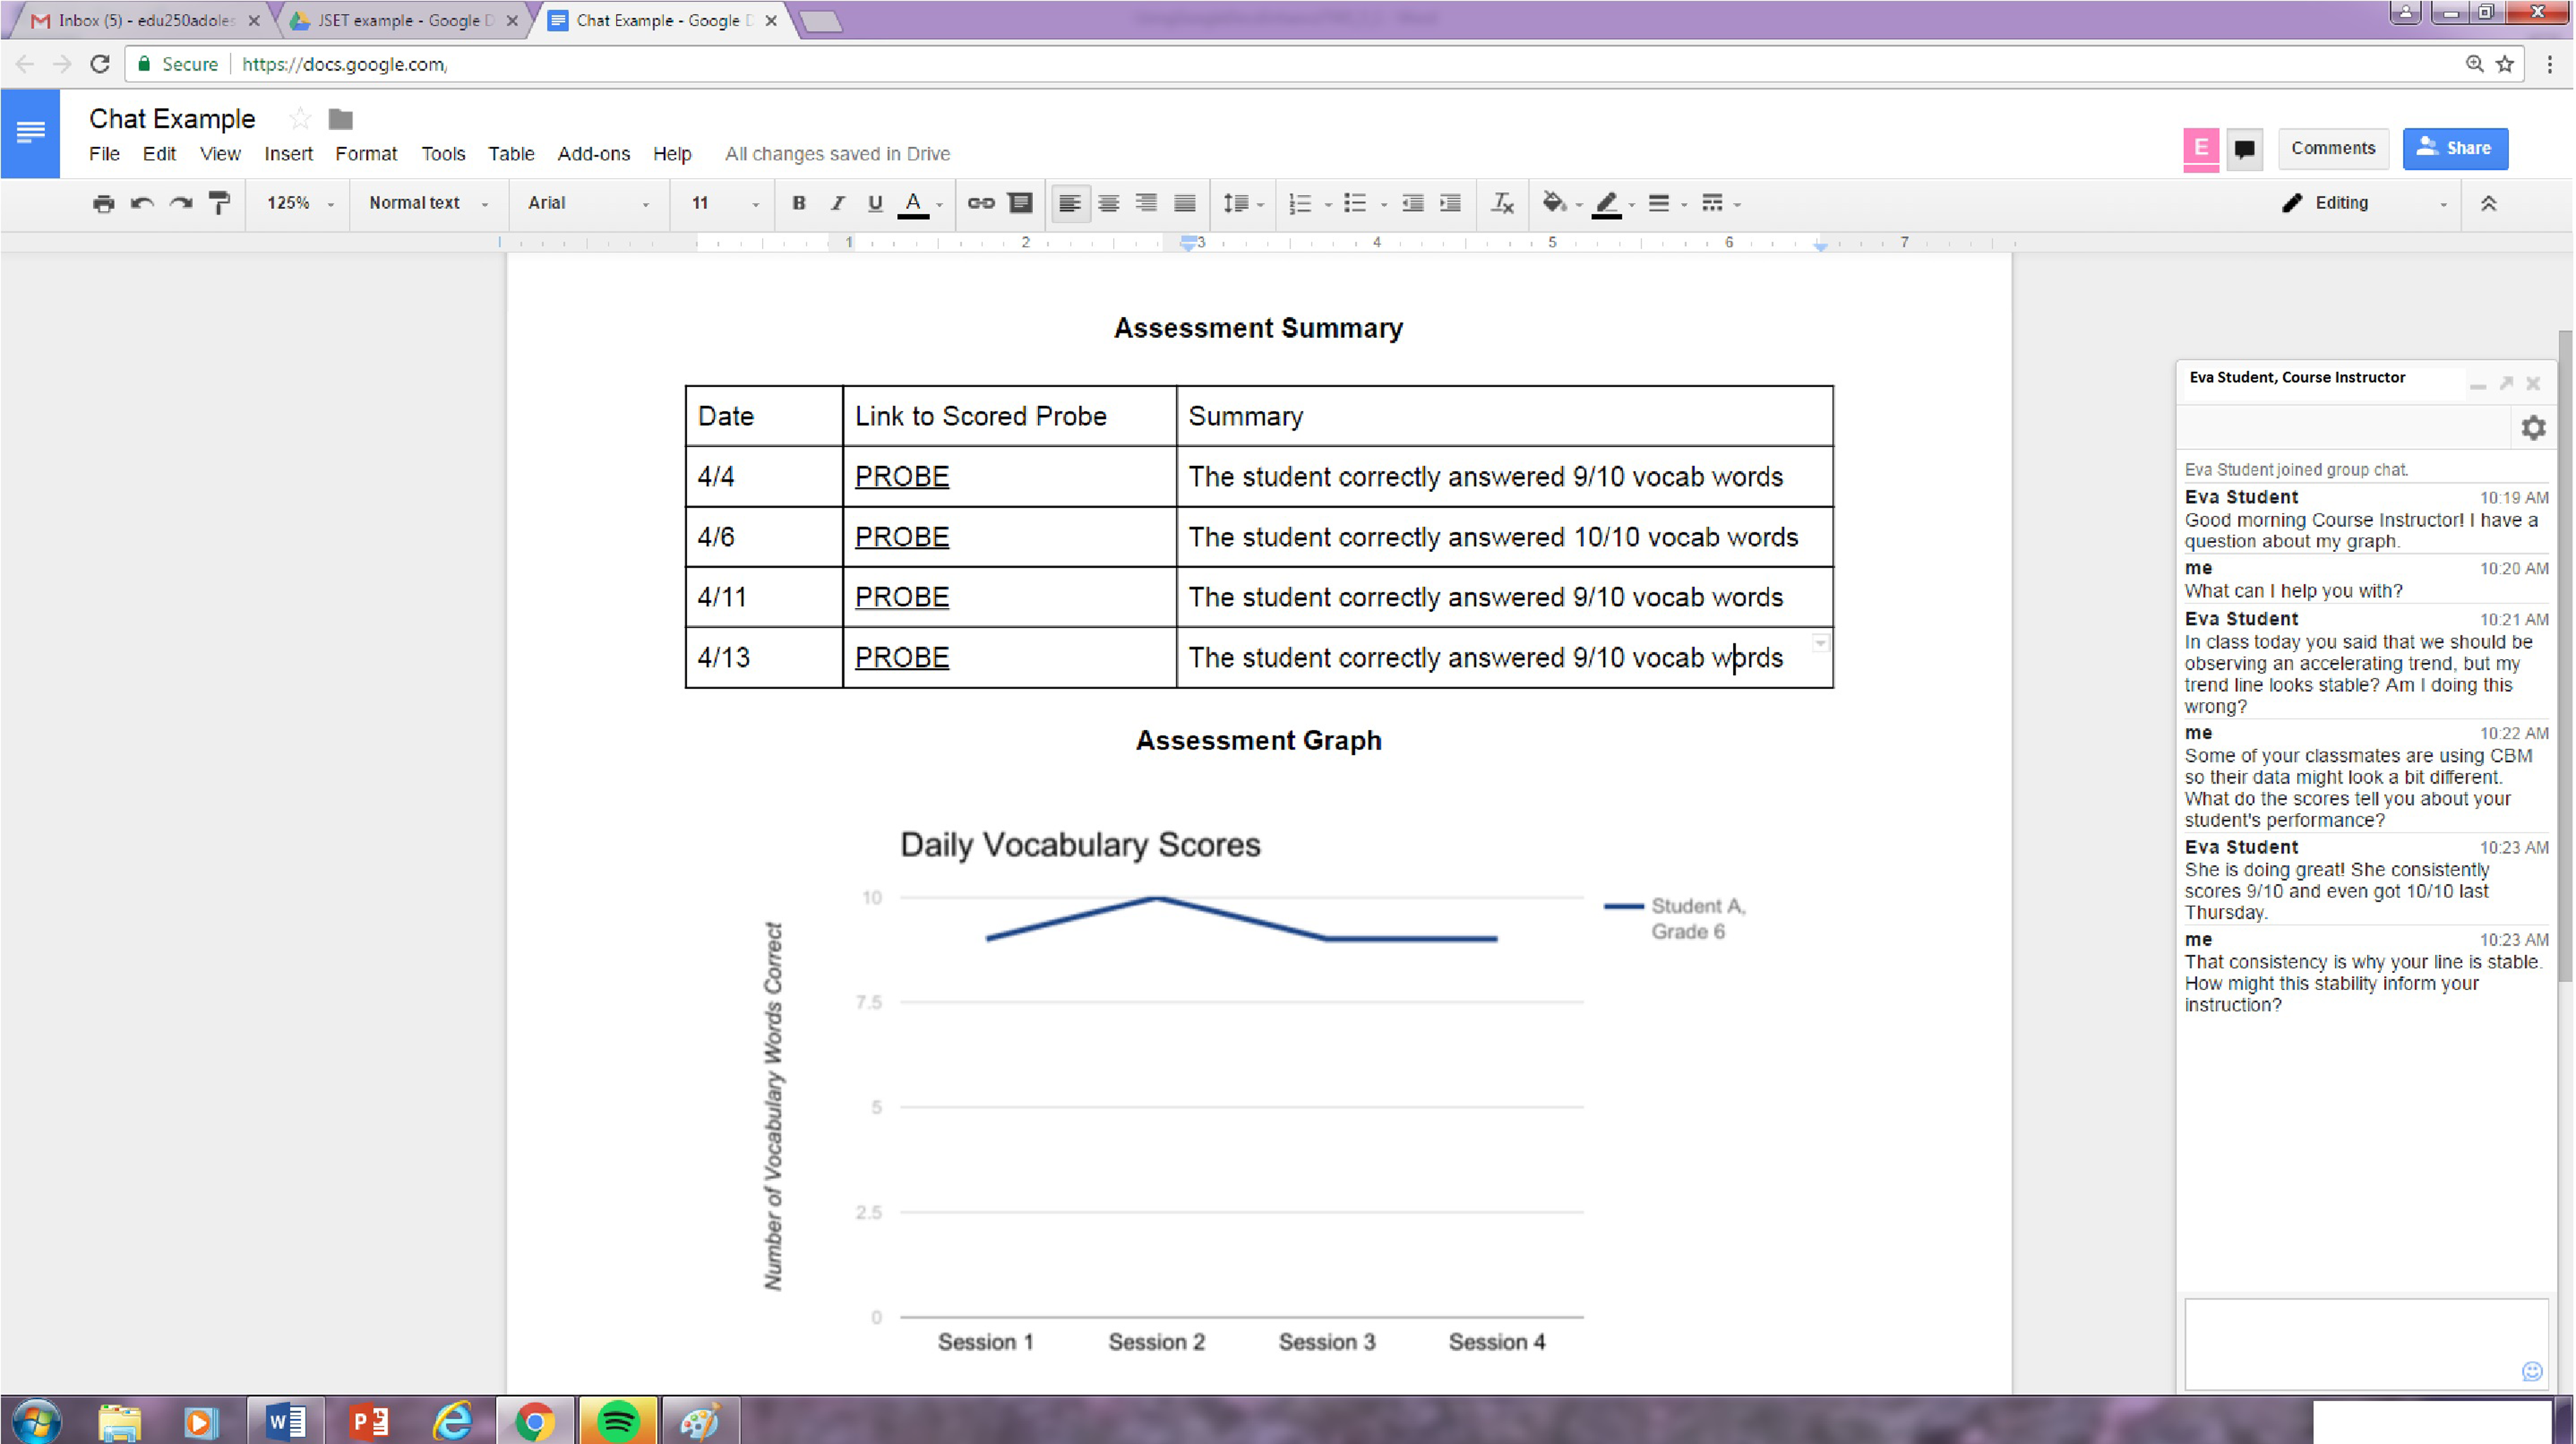Set left text alignment
The image size is (2576, 1444).
(1070, 203)
